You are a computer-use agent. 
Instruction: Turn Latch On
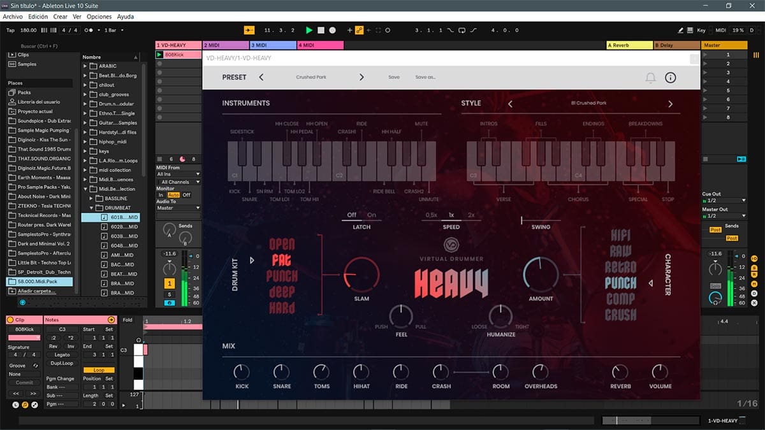[x=372, y=215]
